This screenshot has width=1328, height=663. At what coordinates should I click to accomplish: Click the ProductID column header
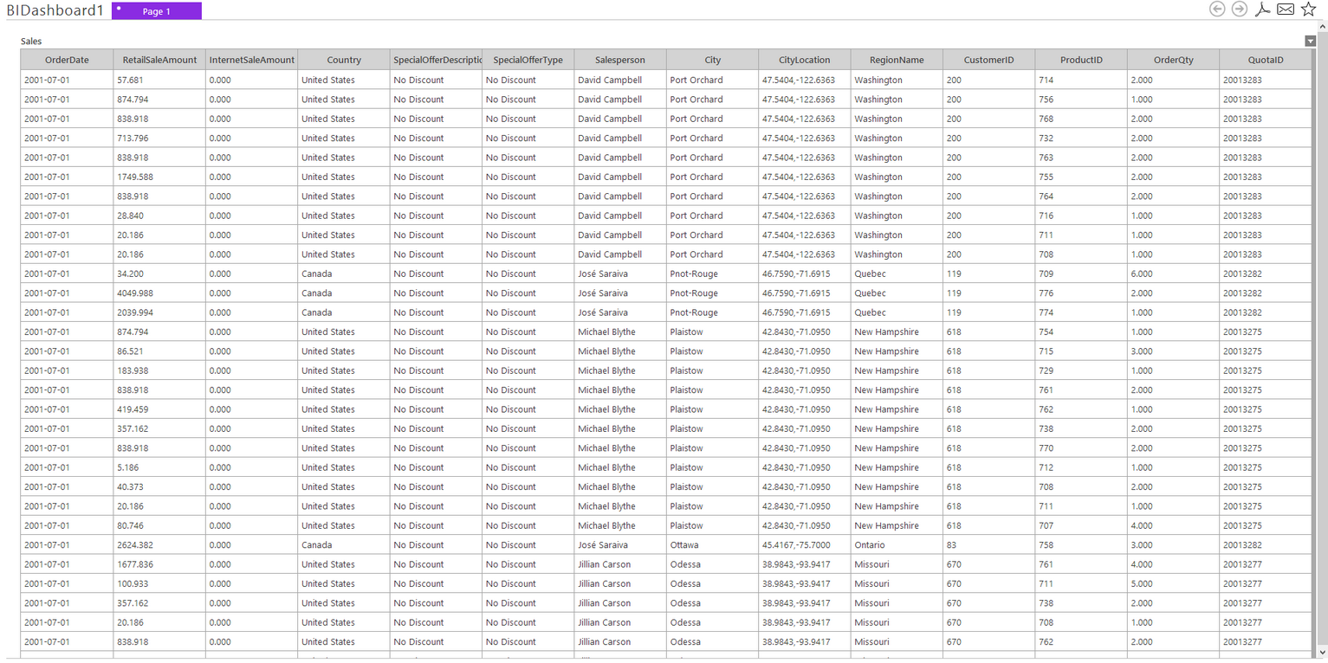1081,60
